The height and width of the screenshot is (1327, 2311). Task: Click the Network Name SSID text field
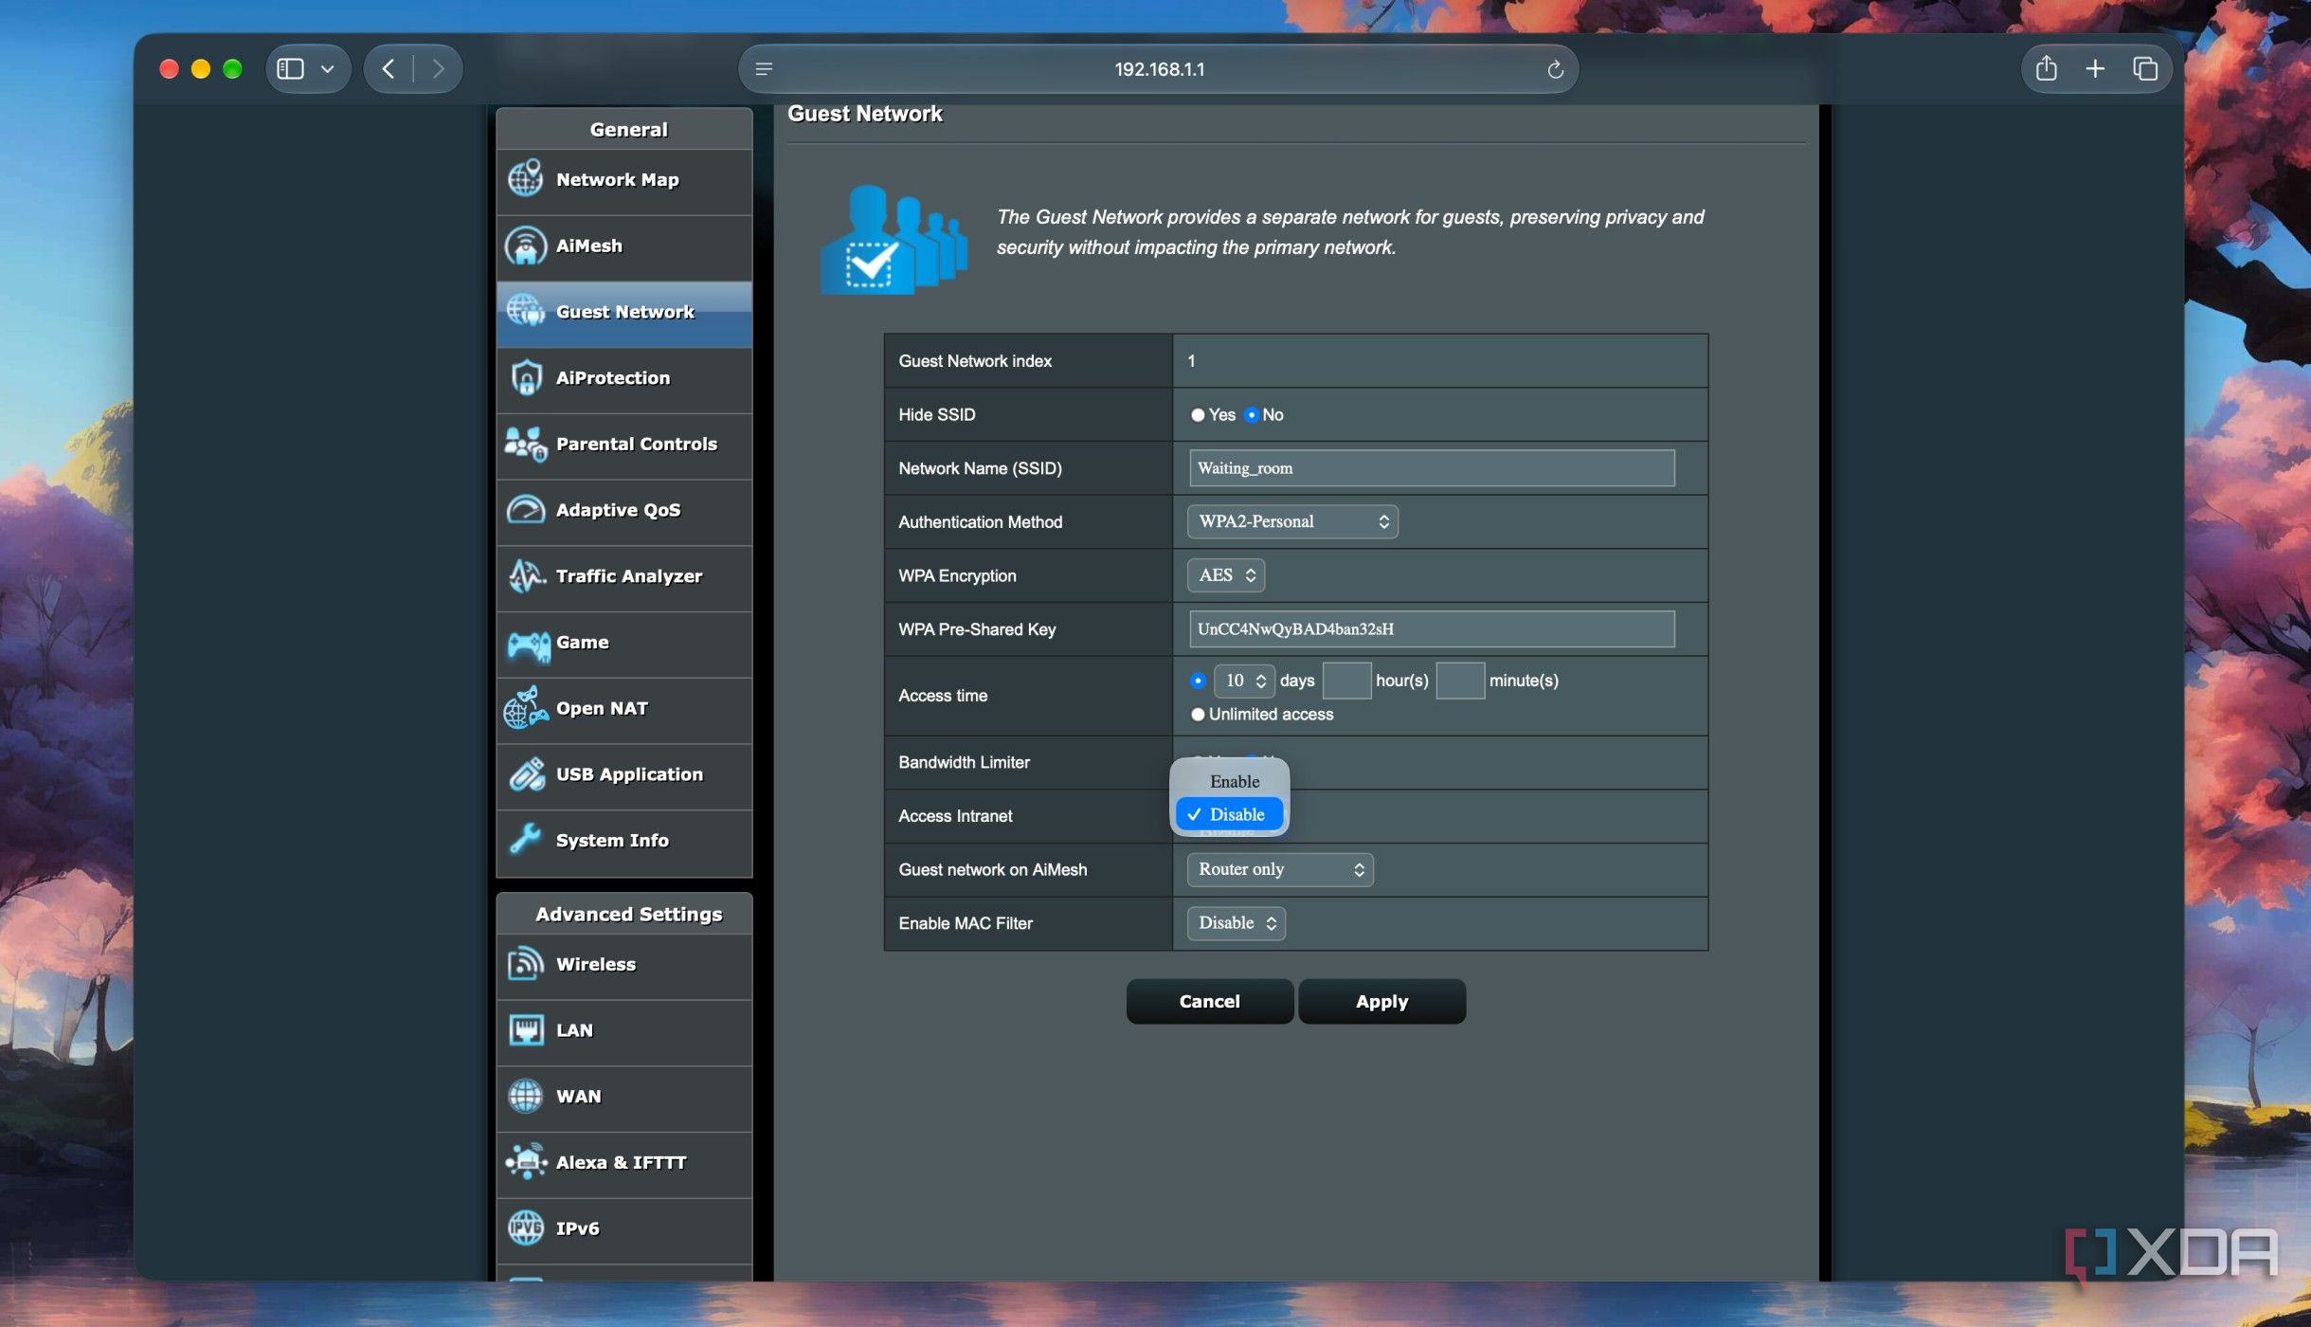tap(1432, 468)
